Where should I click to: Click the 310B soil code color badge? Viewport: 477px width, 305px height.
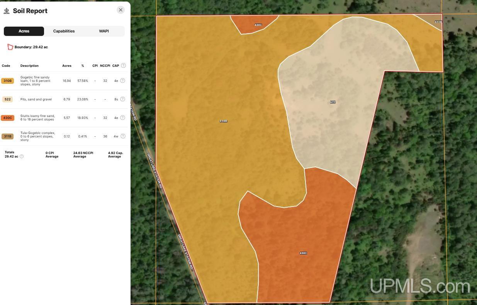tap(7, 81)
